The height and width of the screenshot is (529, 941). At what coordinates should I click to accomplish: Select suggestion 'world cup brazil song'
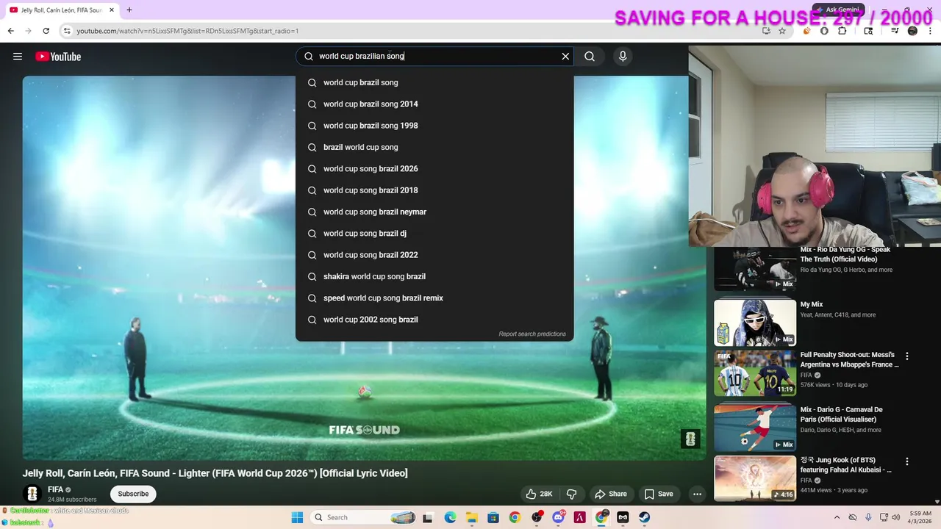pyautogui.click(x=434, y=82)
